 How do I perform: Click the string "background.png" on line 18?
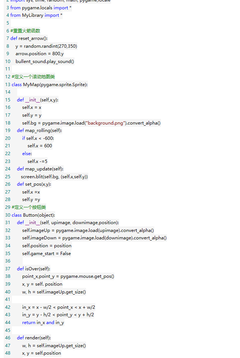(x=105, y=123)
